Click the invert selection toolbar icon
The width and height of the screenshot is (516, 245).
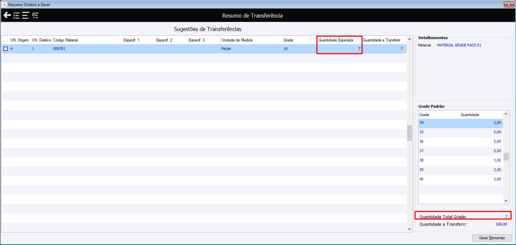coord(35,15)
